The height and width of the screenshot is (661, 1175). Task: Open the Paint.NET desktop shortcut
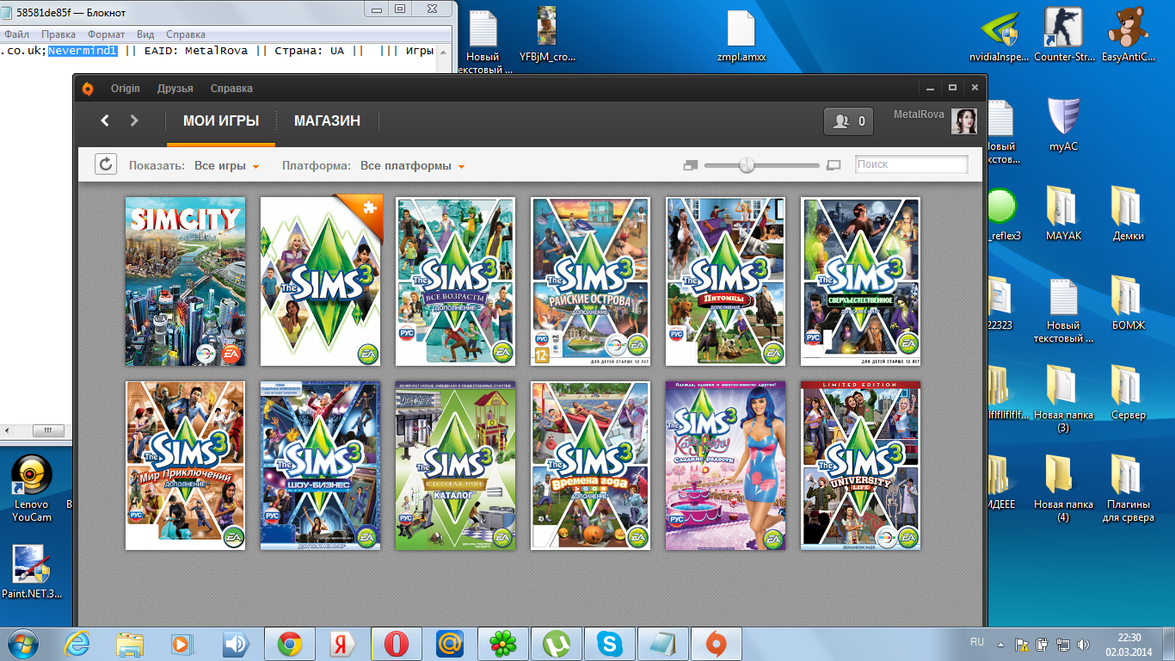[32, 571]
